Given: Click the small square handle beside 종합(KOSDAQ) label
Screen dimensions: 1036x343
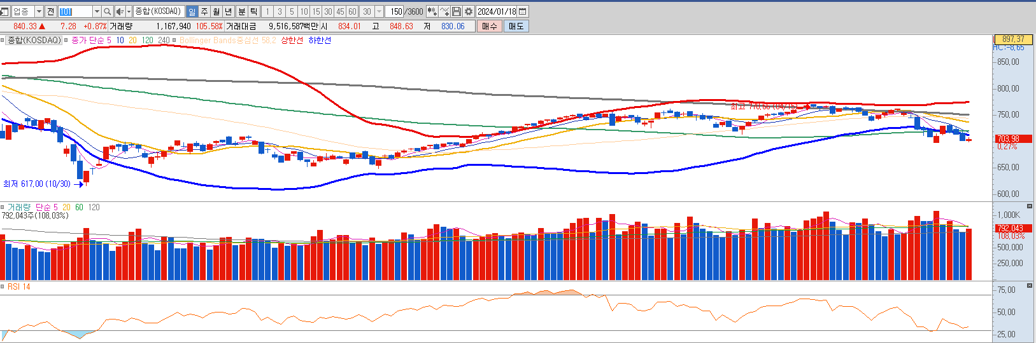Looking at the screenshot, I should pos(3,40).
